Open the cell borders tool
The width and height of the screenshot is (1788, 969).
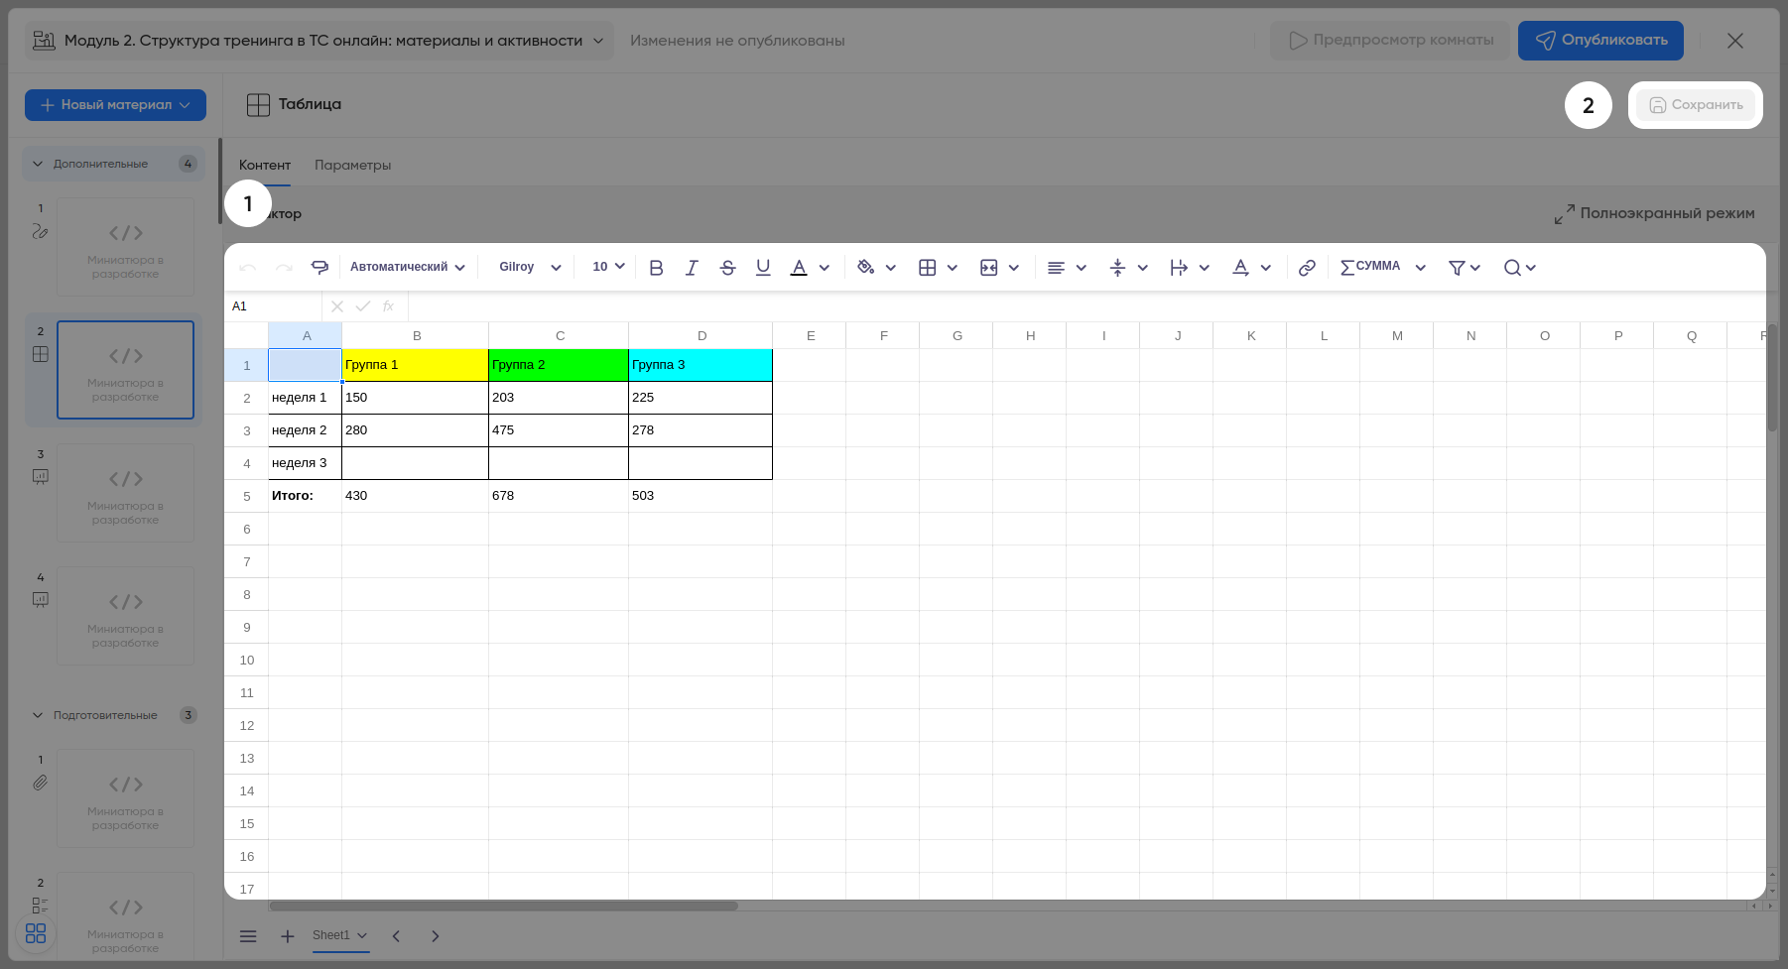[928, 268]
